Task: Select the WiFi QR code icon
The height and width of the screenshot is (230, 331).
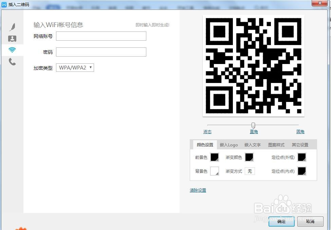Action: [x=12, y=50]
